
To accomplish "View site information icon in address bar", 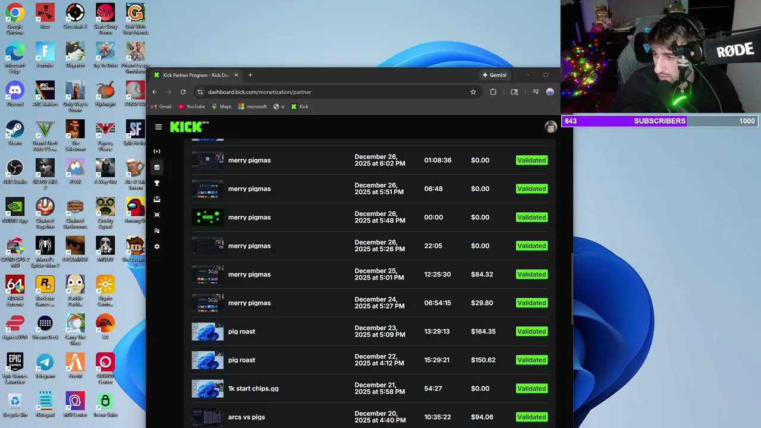I will (200, 92).
